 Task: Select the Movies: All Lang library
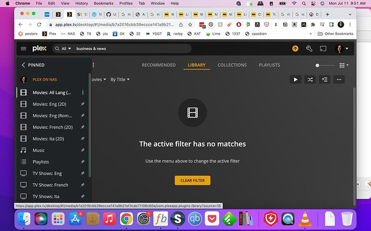(52, 93)
